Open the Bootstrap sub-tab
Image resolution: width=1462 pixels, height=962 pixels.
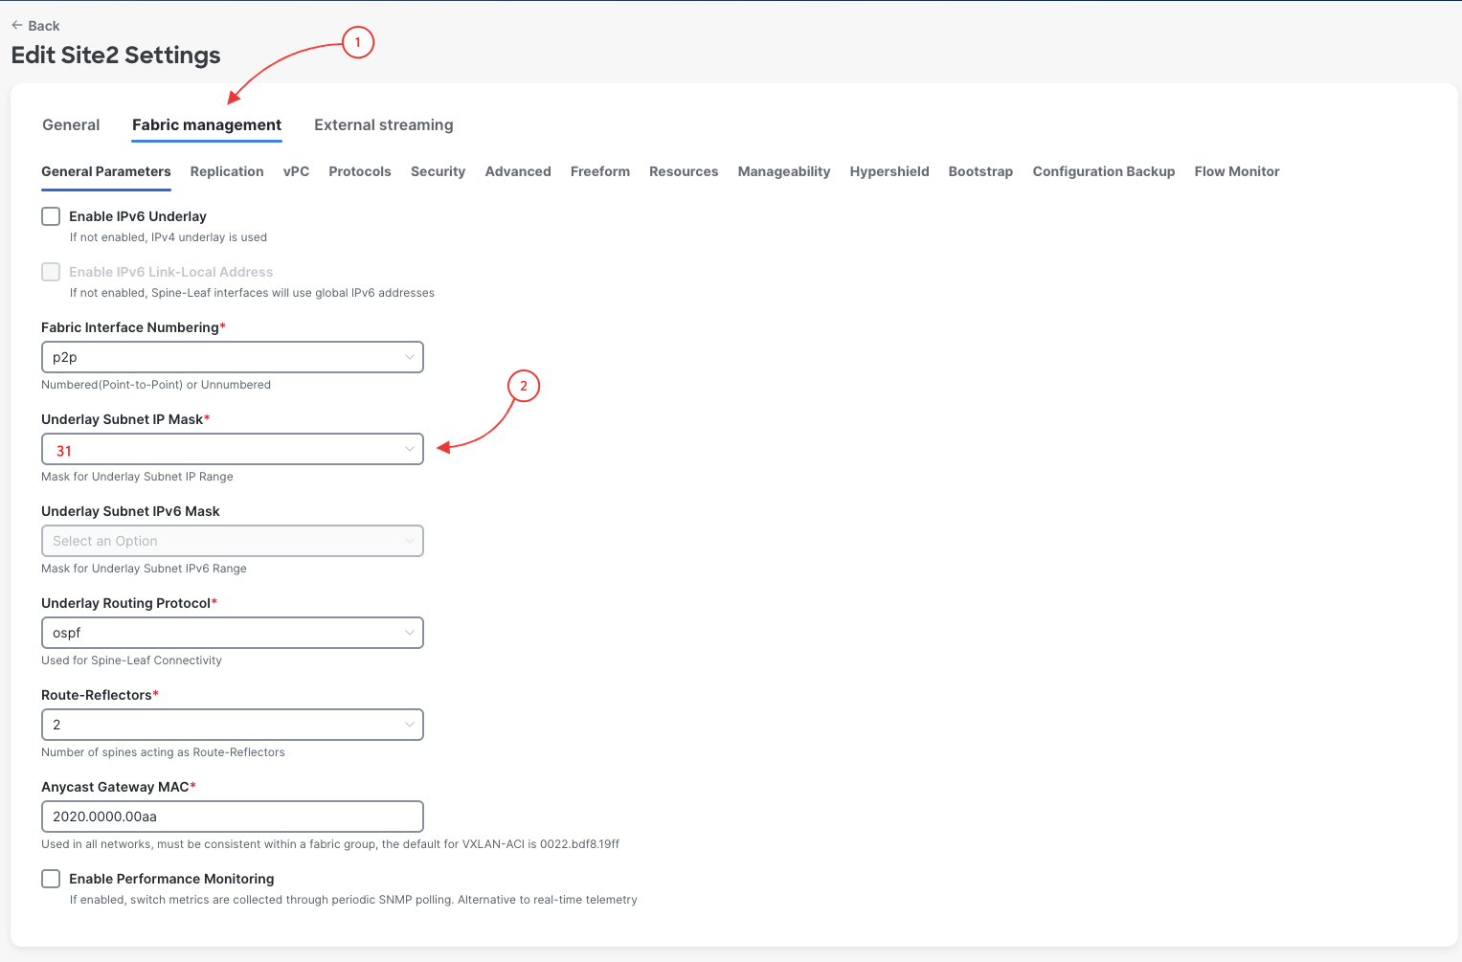click(x=980, y=171)
